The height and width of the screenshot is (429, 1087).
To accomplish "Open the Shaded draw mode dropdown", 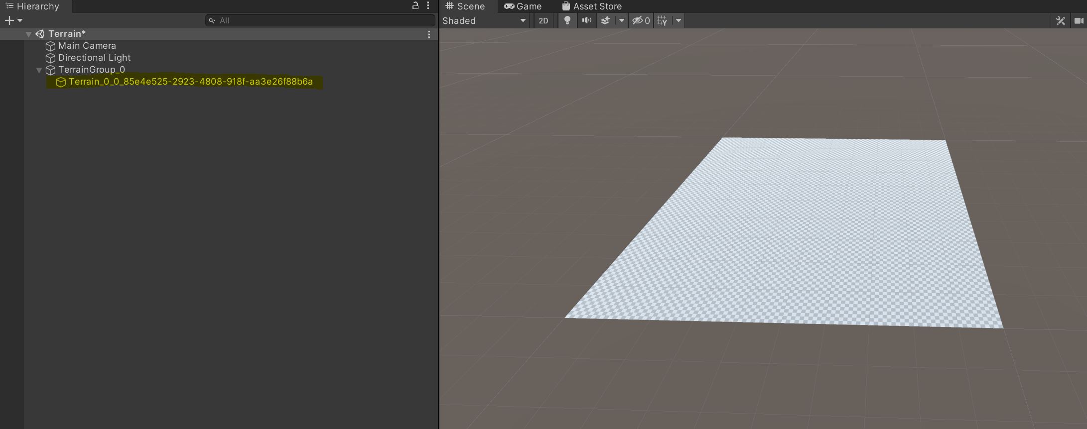I will click(484, 20).
